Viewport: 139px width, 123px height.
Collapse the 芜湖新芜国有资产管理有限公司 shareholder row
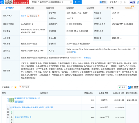tap(8, 100)
